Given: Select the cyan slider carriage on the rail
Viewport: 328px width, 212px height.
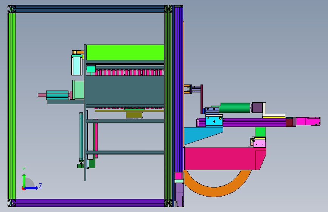Looking at the screenshot, I should coord(214,121).
